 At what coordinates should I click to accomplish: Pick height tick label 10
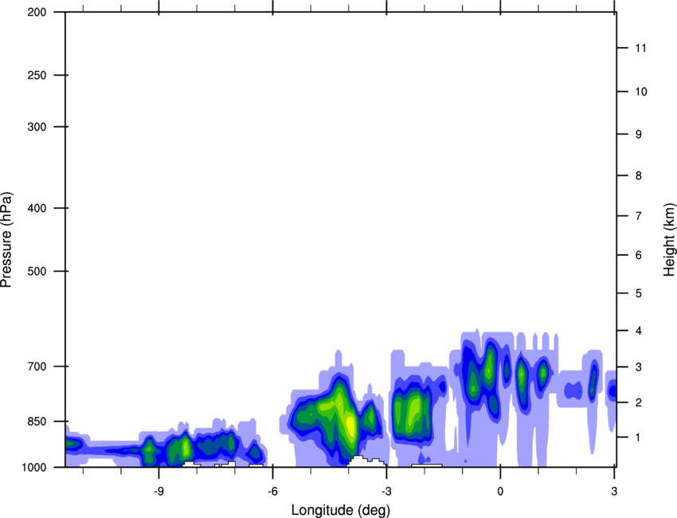(641, 92)
